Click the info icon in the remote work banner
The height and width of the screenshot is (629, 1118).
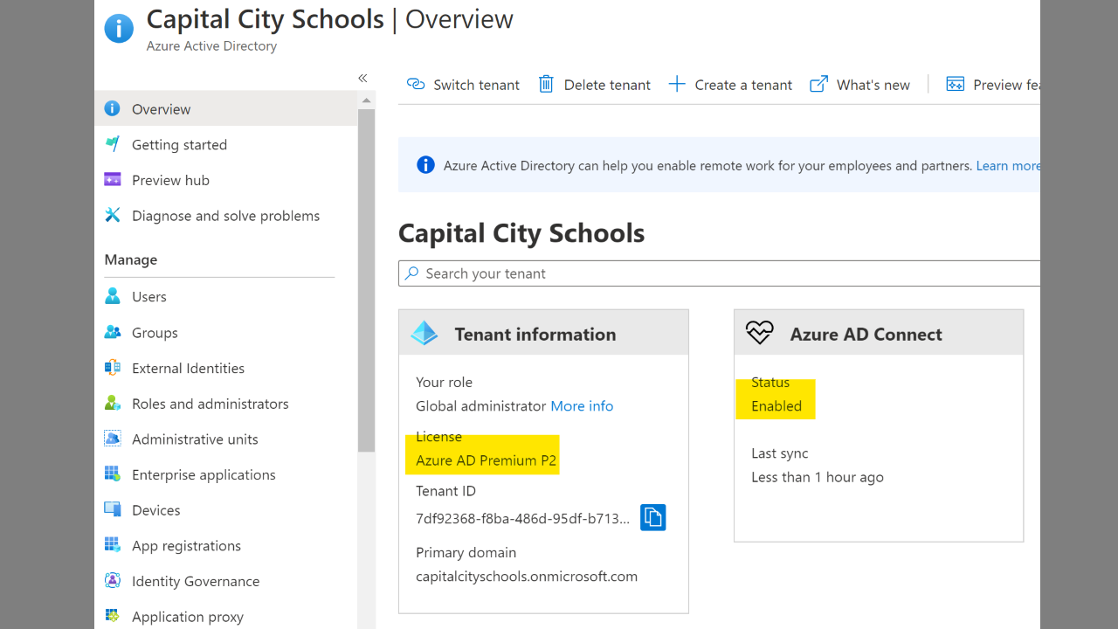[425, 164]
